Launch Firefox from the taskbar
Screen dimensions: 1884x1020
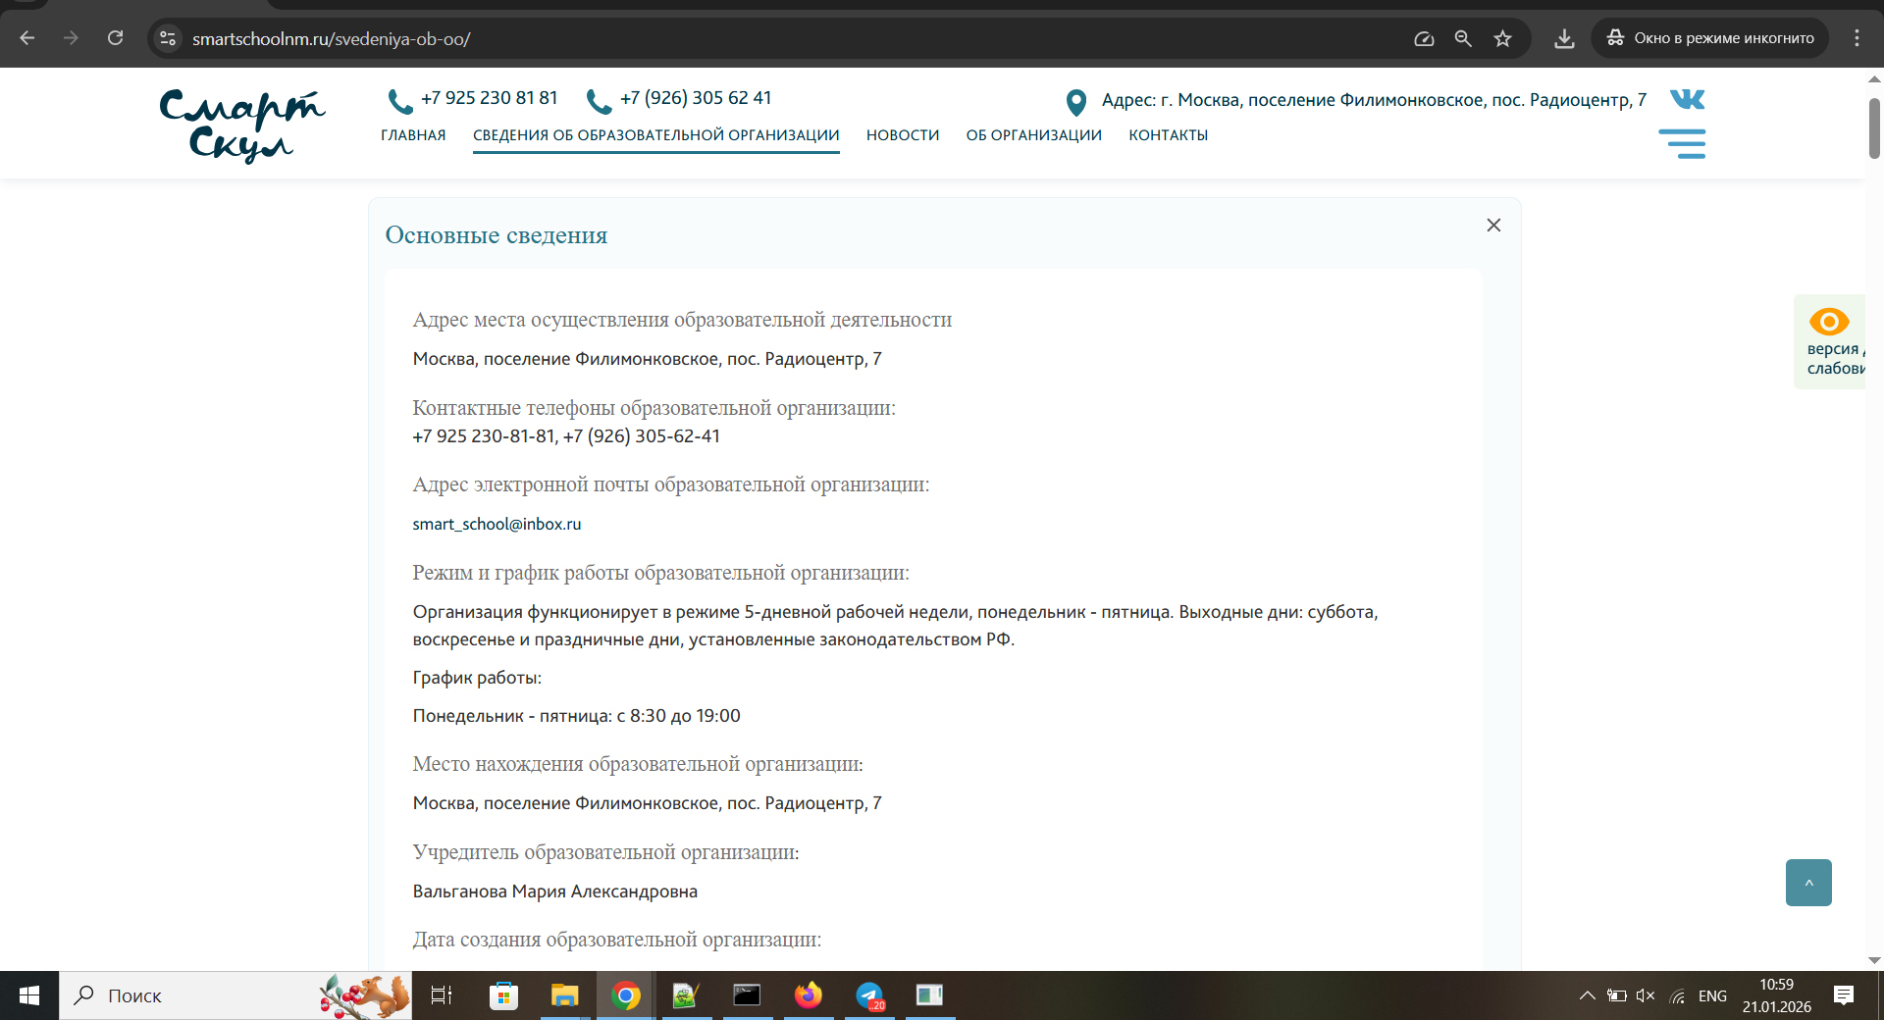(x=809, y=995)
